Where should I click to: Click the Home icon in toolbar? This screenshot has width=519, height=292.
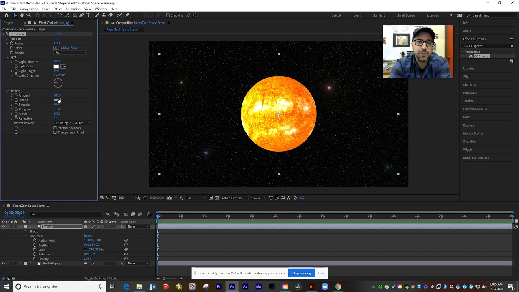click(x=6, y=15)
